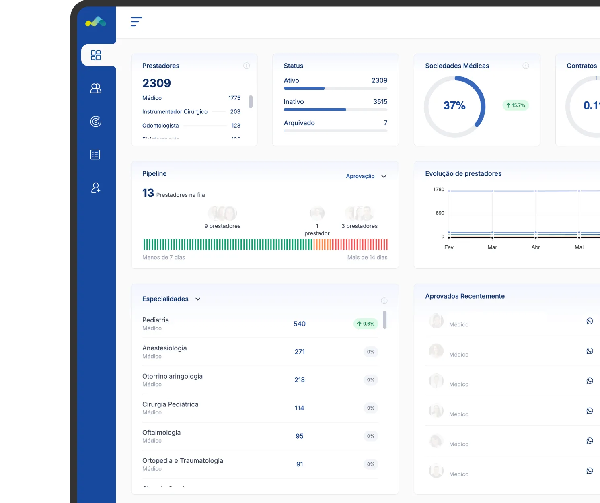Open the Aprovação dropdown in Pipeline
The width and height of the screenshot is (600, 503).
366,176
